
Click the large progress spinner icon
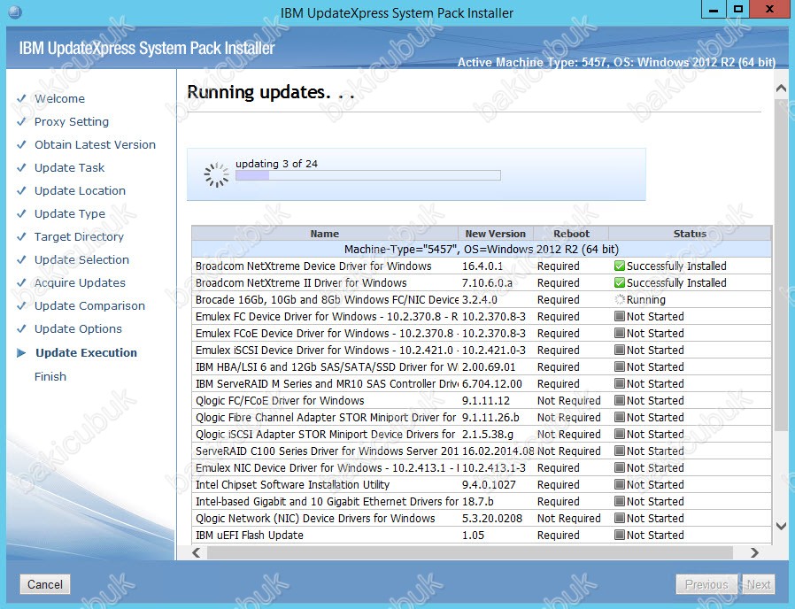pyautogui.click(x=217, y=175)
